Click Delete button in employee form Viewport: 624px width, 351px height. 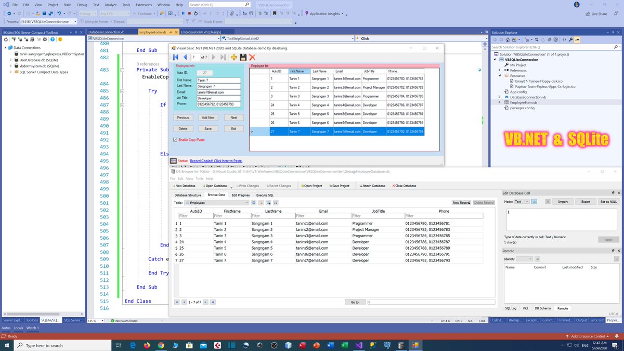183,128
